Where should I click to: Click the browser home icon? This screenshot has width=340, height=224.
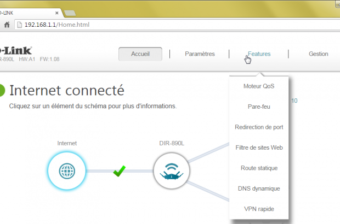coord(7,25)
